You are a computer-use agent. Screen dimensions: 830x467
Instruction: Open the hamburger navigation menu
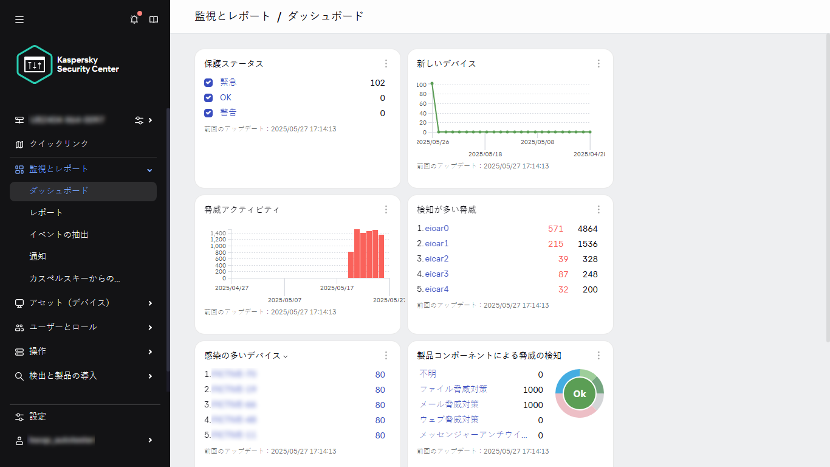pyautogui.click(x=19, y=19)
